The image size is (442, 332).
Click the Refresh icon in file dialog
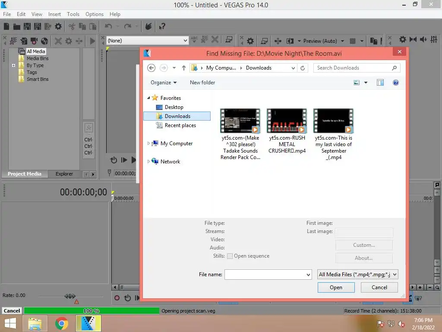pos(303,68)
